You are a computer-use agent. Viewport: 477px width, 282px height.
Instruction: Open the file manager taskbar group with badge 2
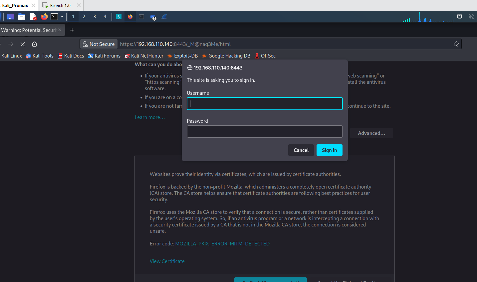click(x=153, y=17)
